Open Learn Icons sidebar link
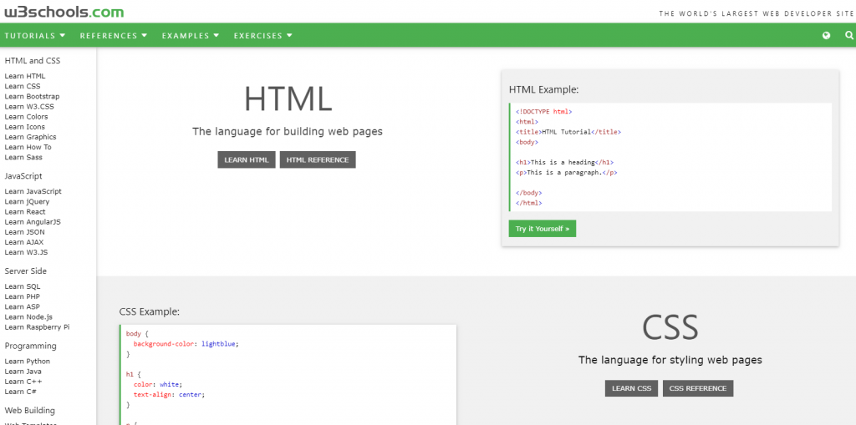856x425 pixels. tap(24, 127)
